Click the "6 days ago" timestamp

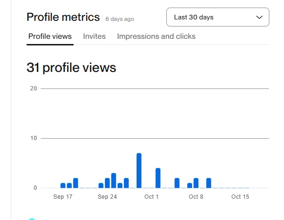point(120,19)
